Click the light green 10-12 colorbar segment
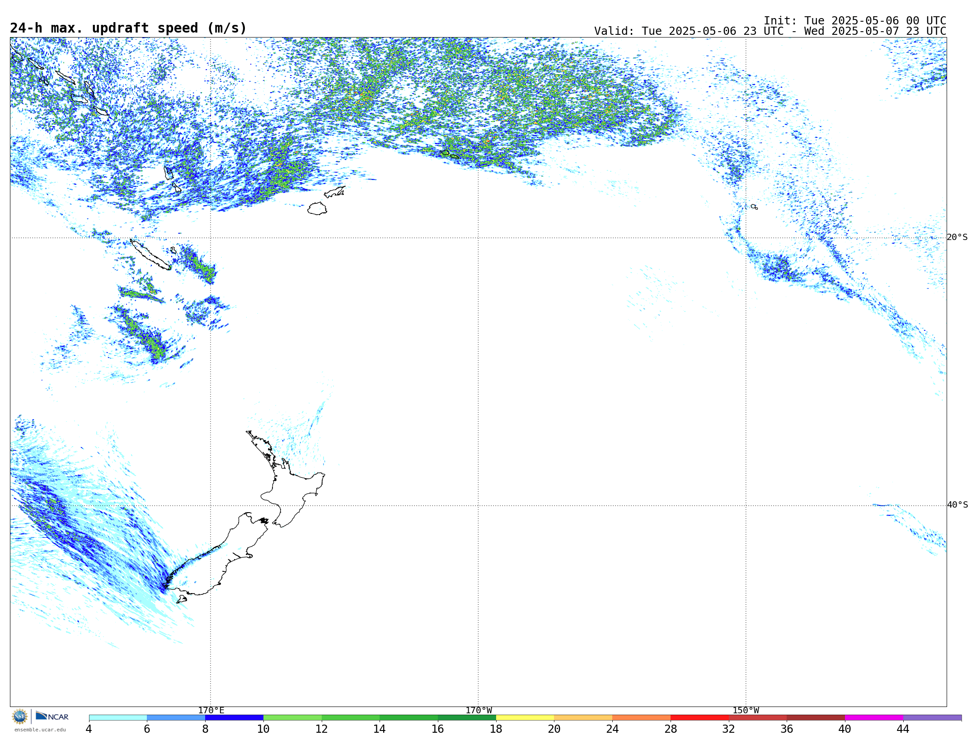976x735 pixels. point(292,718)
